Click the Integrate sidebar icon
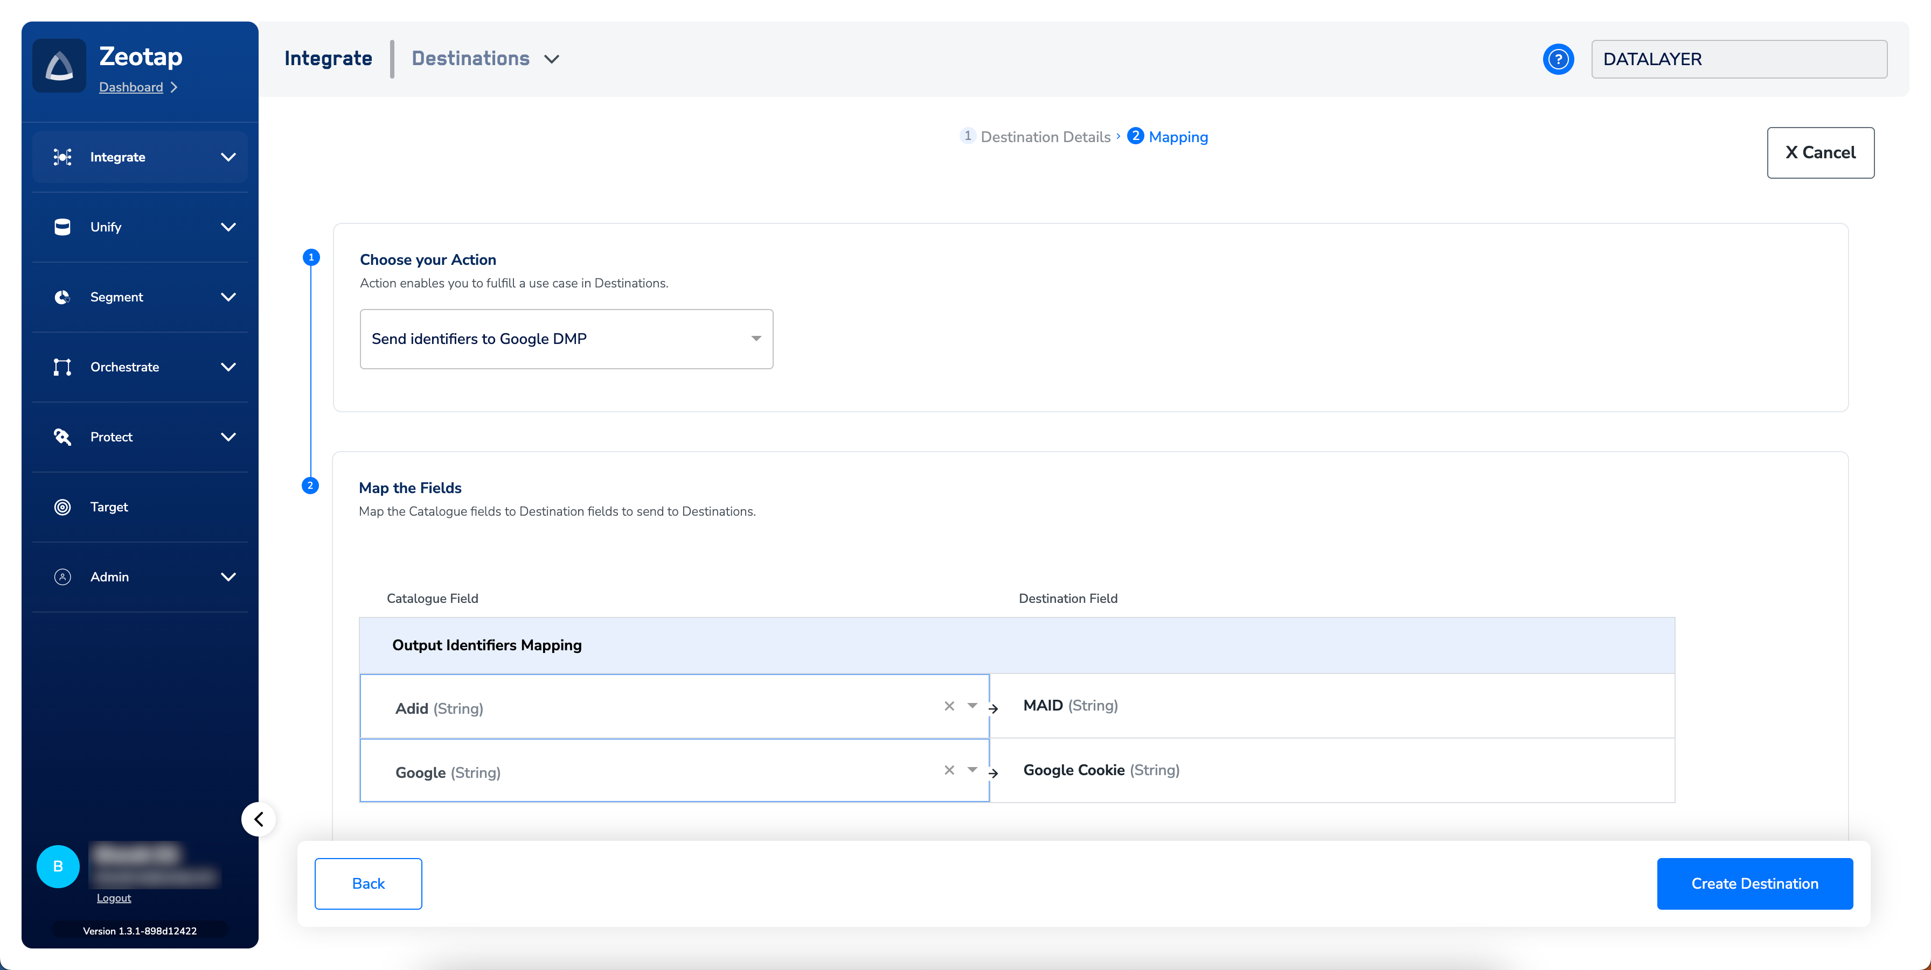 [62, 157]
